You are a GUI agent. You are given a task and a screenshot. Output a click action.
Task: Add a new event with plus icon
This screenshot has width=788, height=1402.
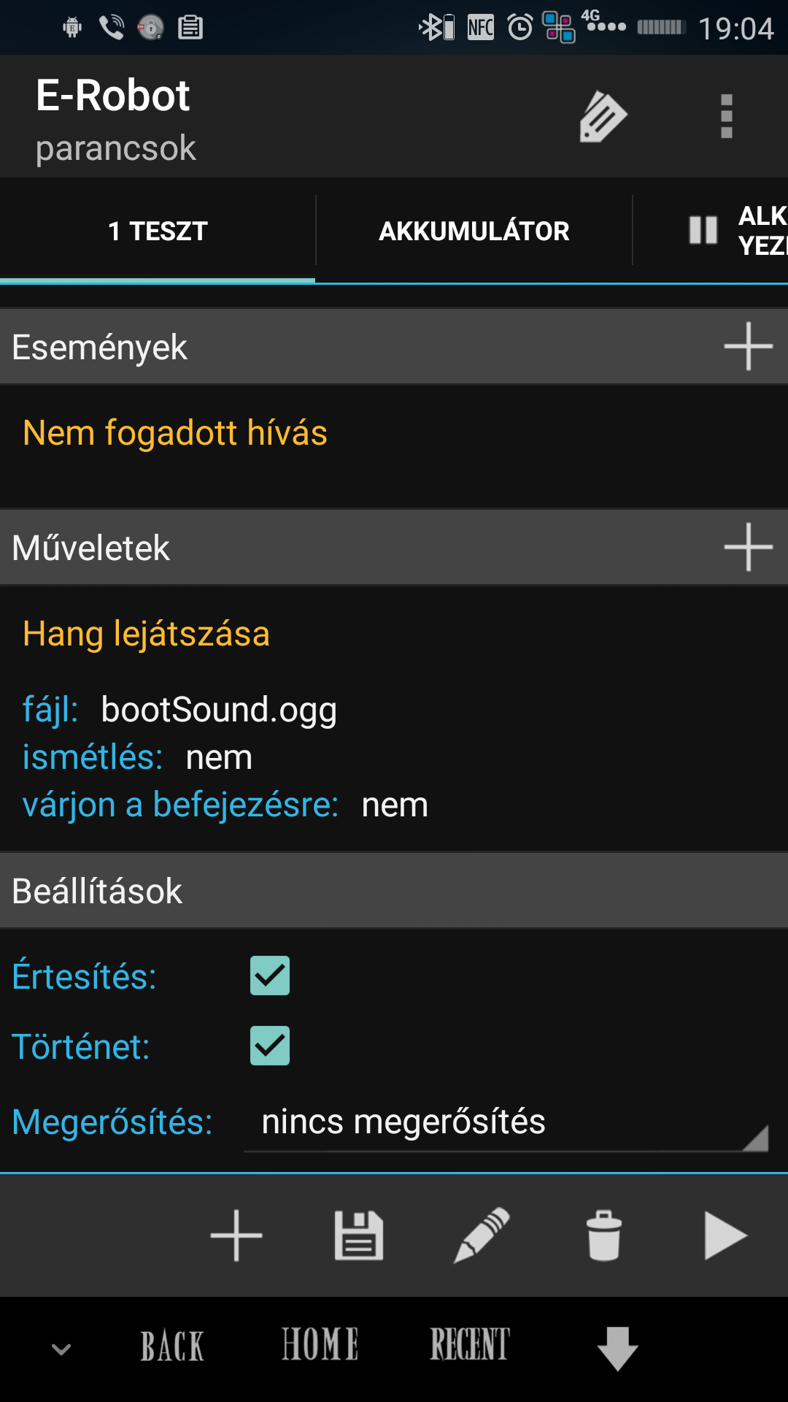tap(748, 346)
